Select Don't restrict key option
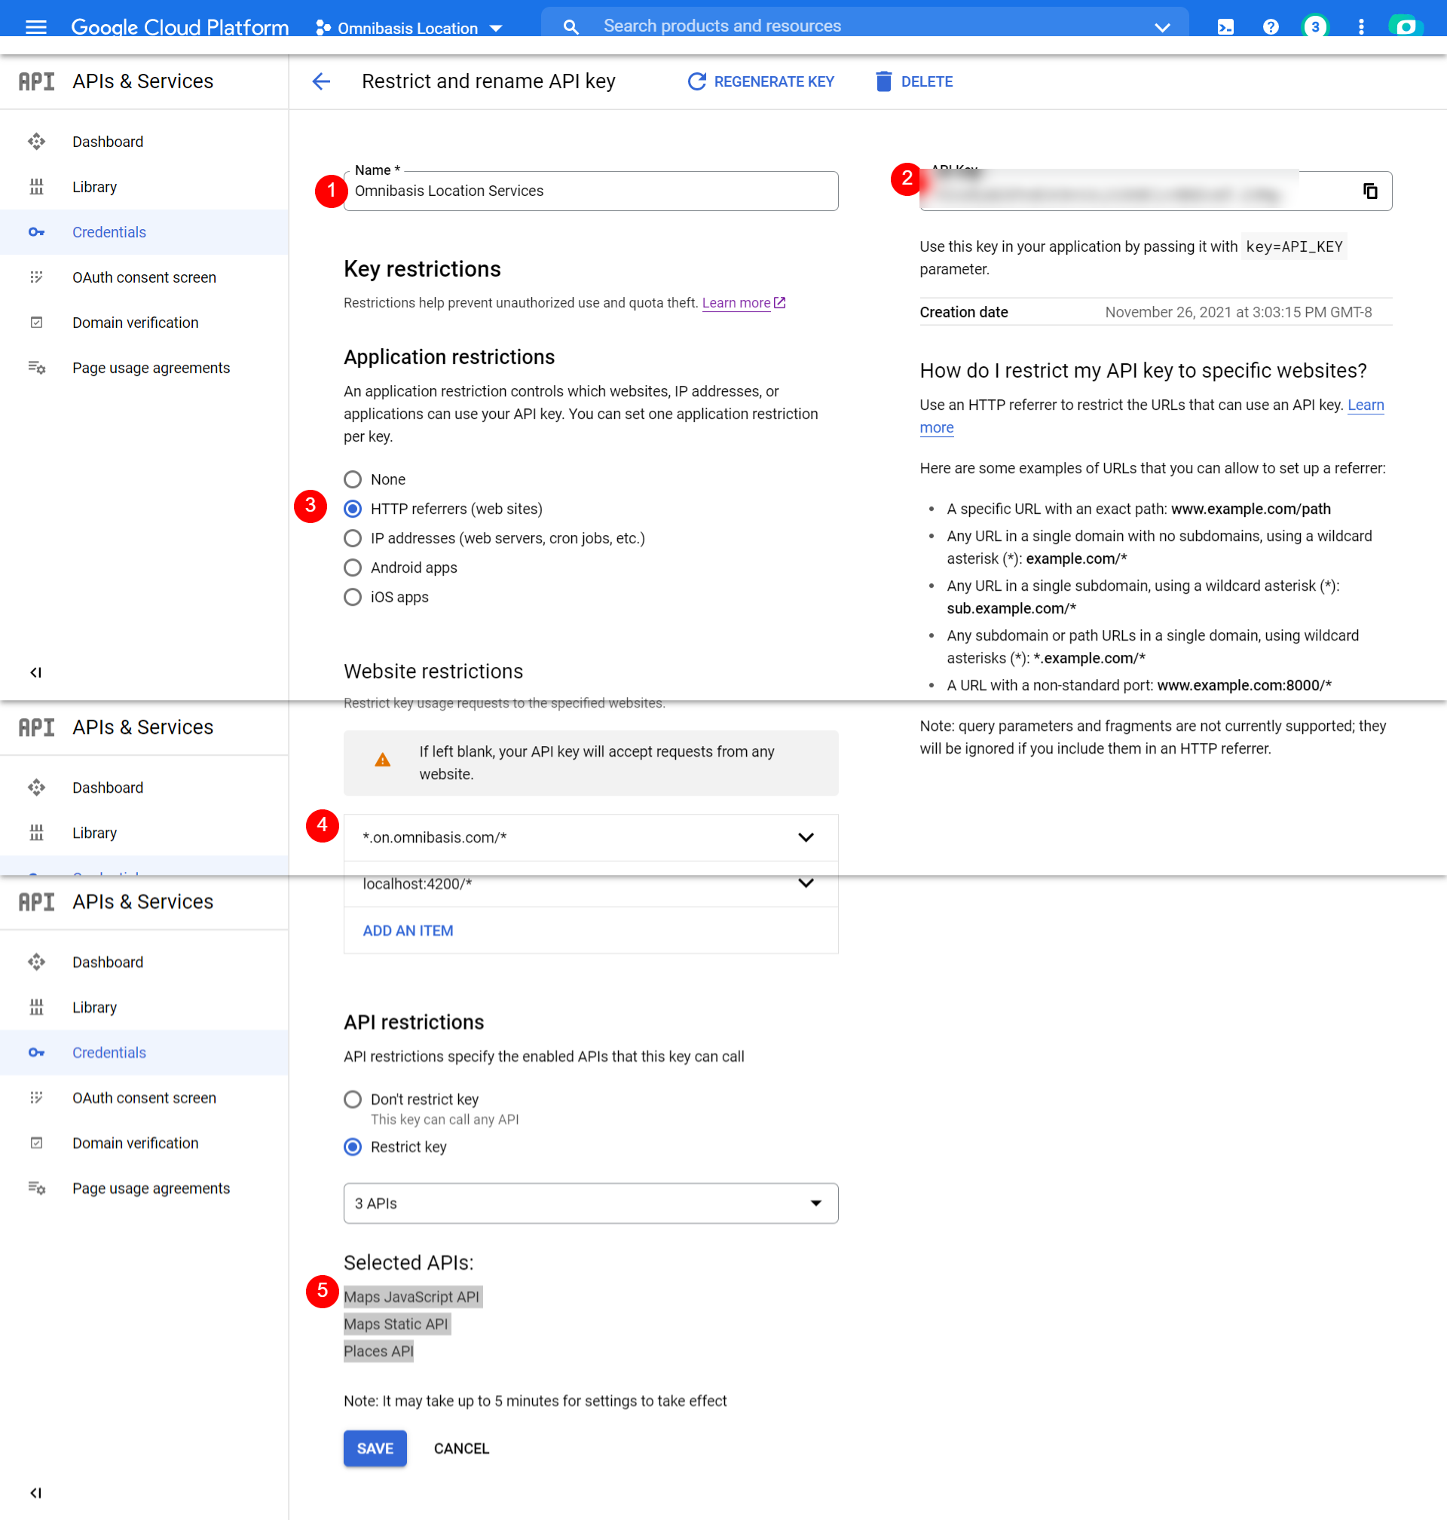This screenshot has height=1520, width=1447. 353,1098
